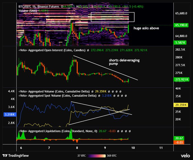The height and width of the screenshot is (160, 193).
Task: Click the 2.8K left axis value
Action: pos(11,123)
